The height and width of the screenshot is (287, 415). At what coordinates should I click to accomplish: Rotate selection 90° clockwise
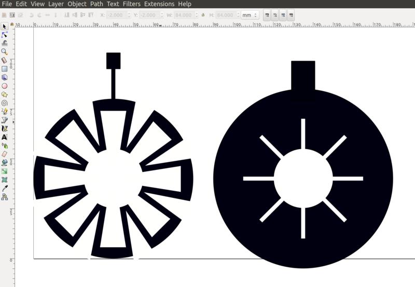click(x=39, y=15)
